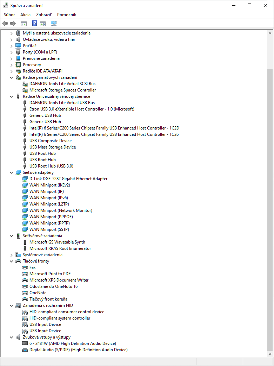Open the Súbor menu
The height and width of the screenshot is (366, 274).
point(9,15)
